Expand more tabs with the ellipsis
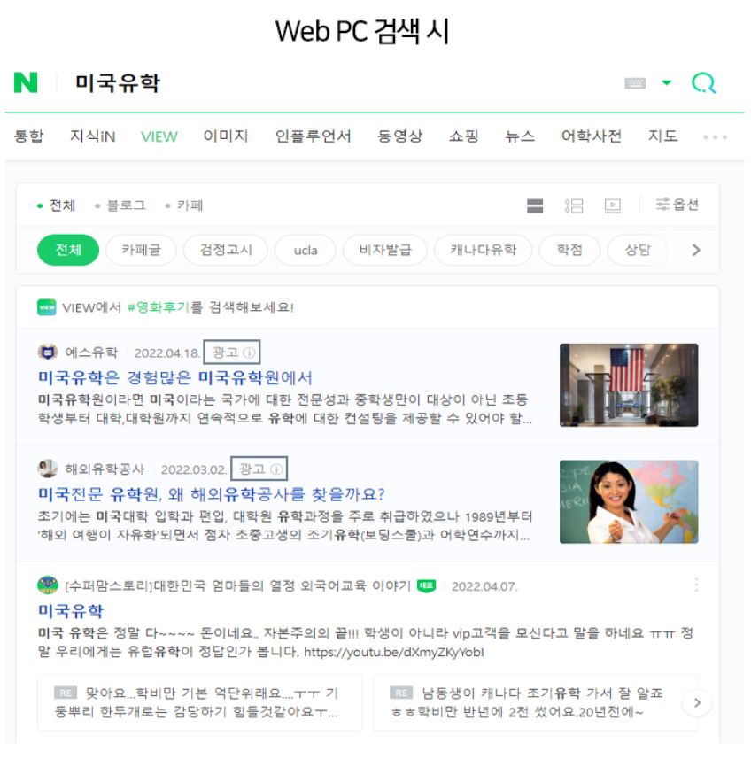This screenshot has width=751, height=759. (716, 137)
